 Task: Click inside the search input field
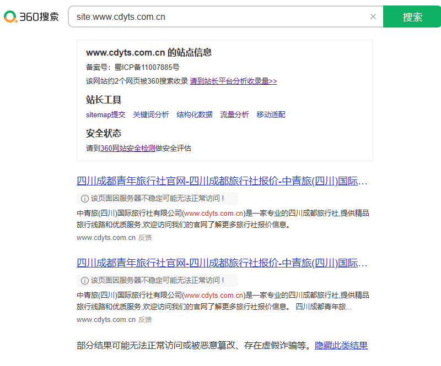220,17
